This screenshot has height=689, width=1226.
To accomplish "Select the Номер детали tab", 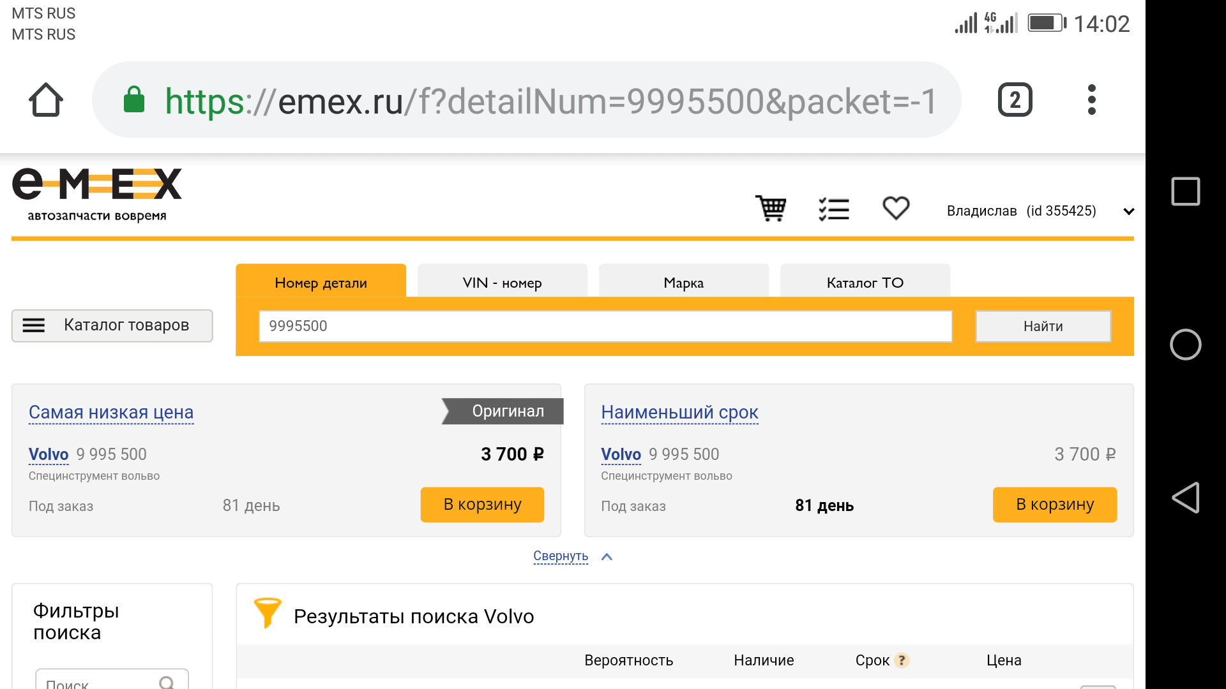I will pos(321,281).
